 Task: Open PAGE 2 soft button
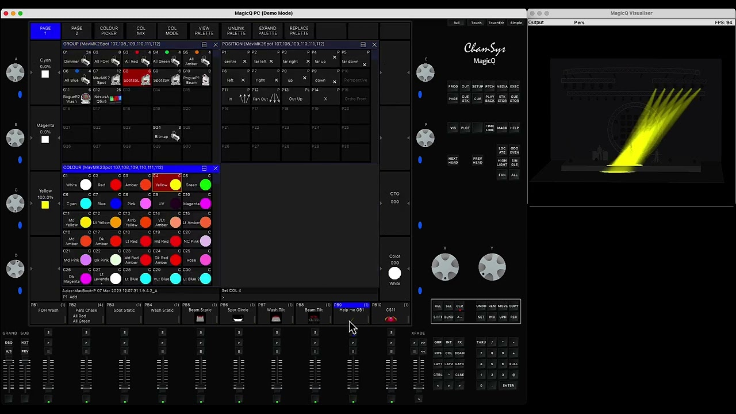76,30
